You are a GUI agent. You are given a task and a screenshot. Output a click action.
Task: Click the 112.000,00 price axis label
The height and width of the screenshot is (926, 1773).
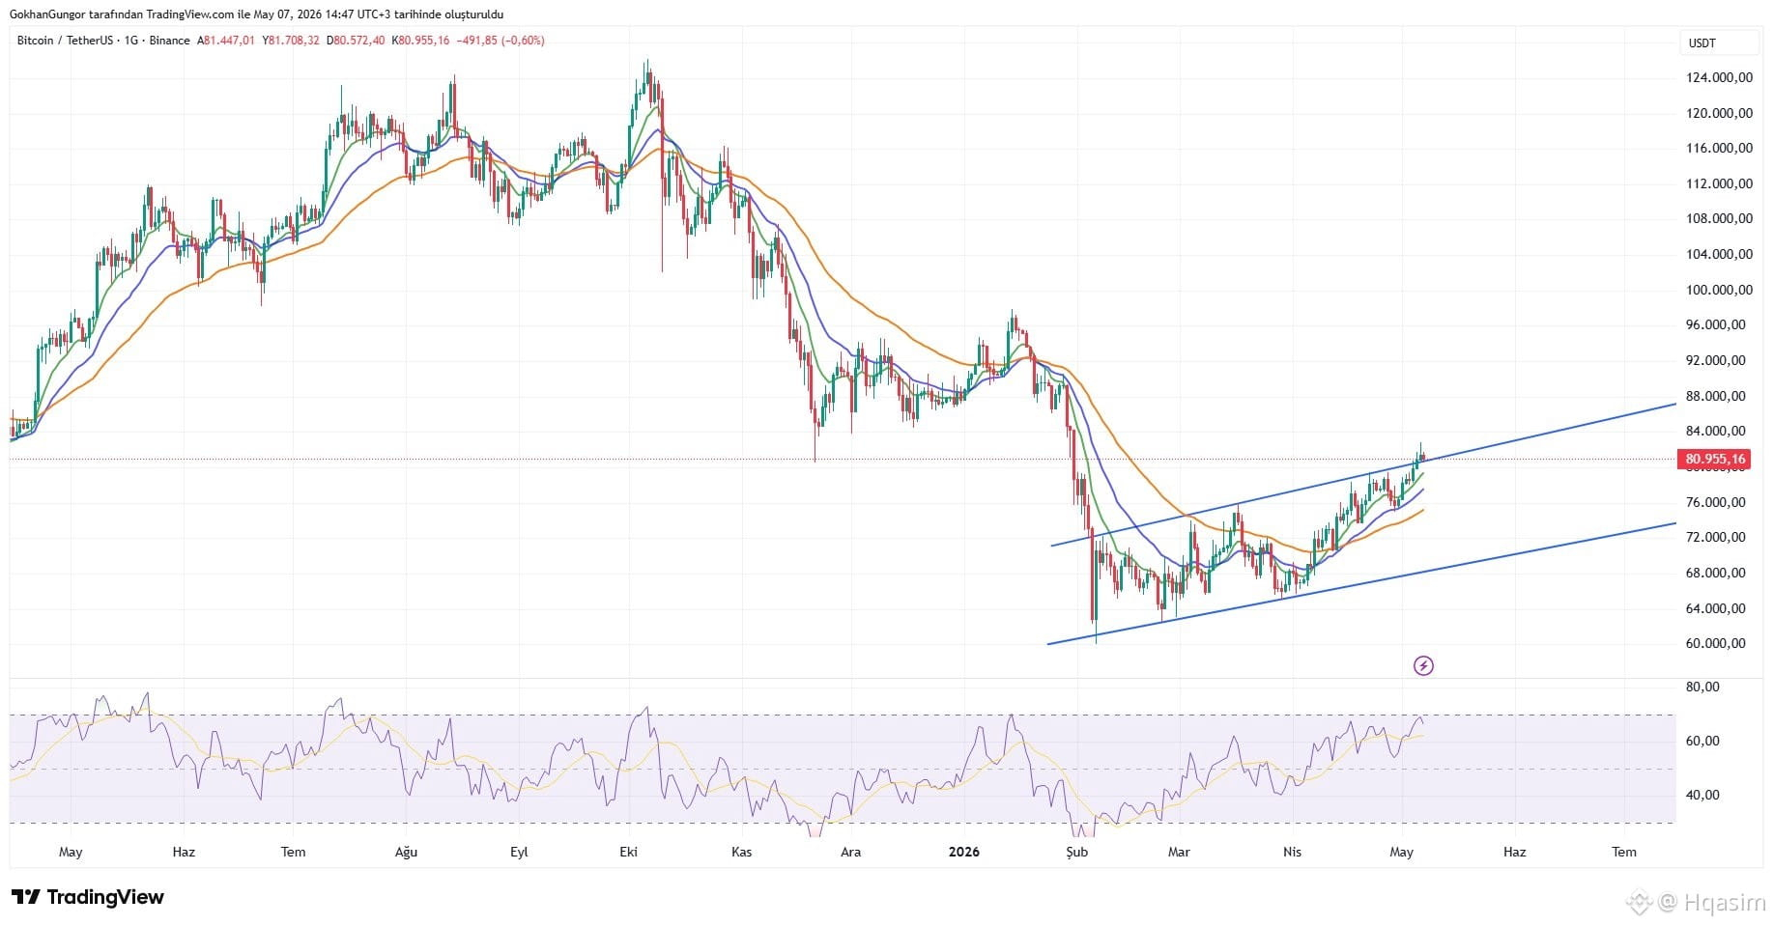1720,183
